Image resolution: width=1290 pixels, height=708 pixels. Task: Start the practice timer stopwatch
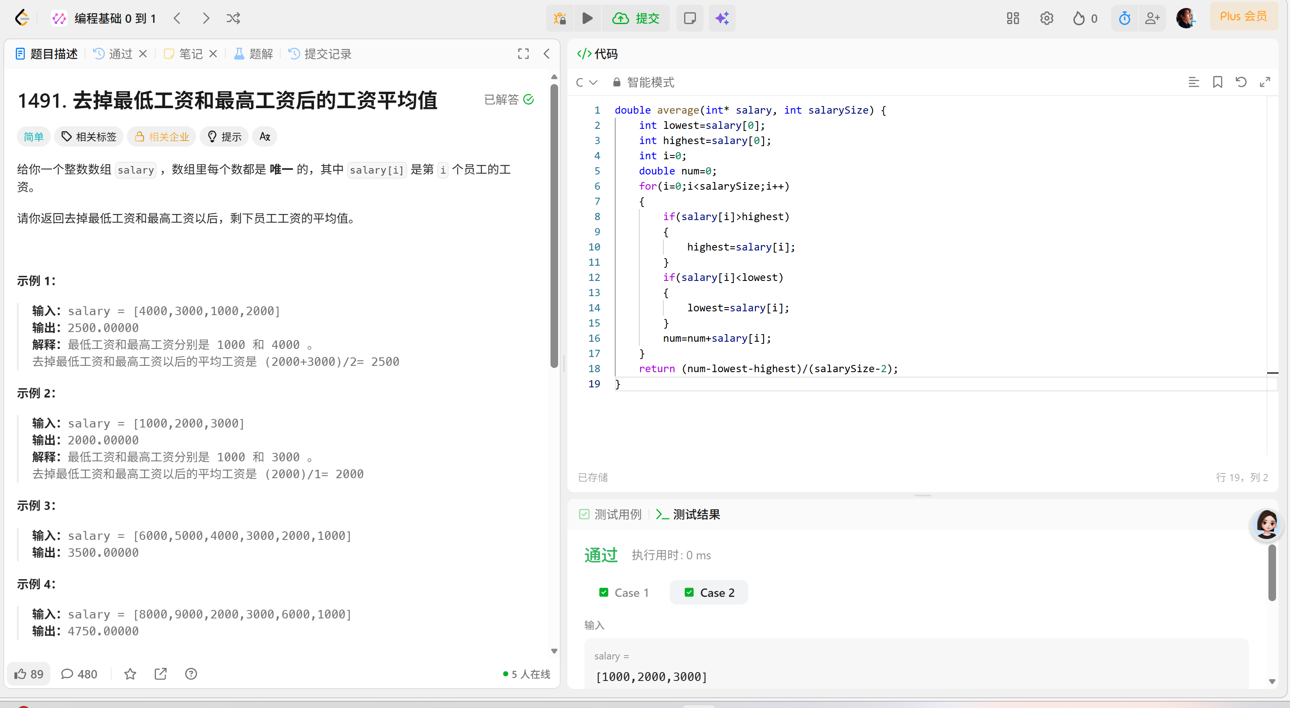(1124, 18)
